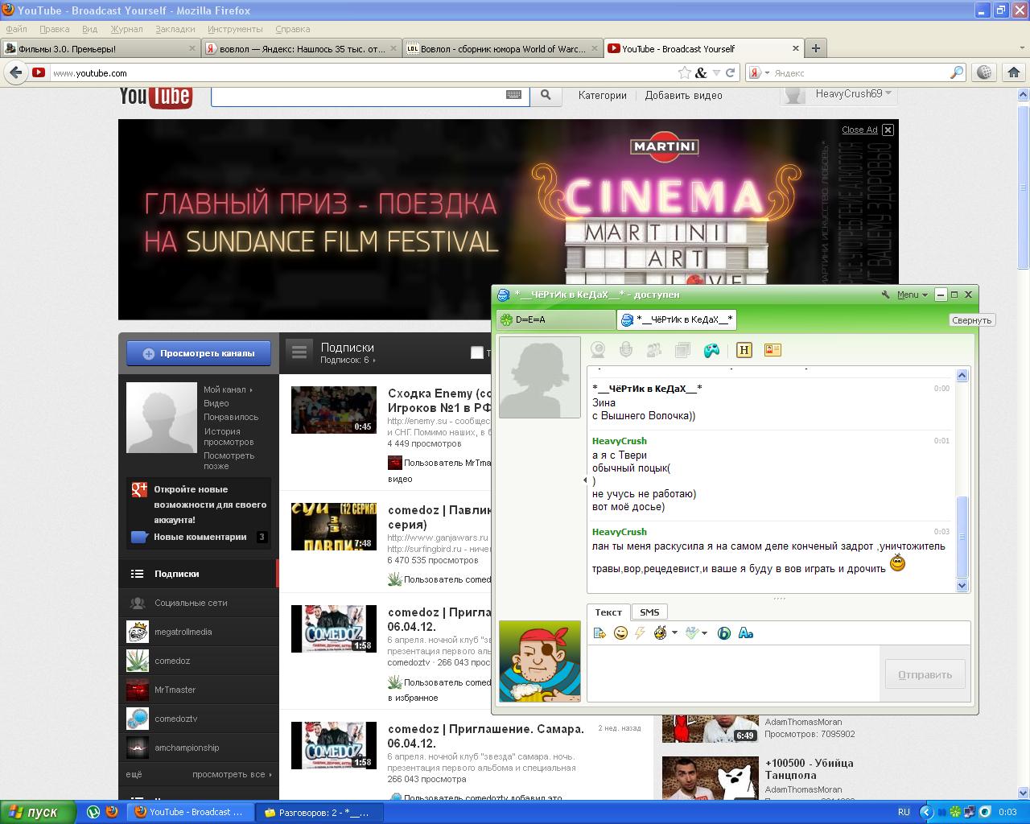
Task: Click the Просмотреть каналы button
Action: click(x=198, y=353)
